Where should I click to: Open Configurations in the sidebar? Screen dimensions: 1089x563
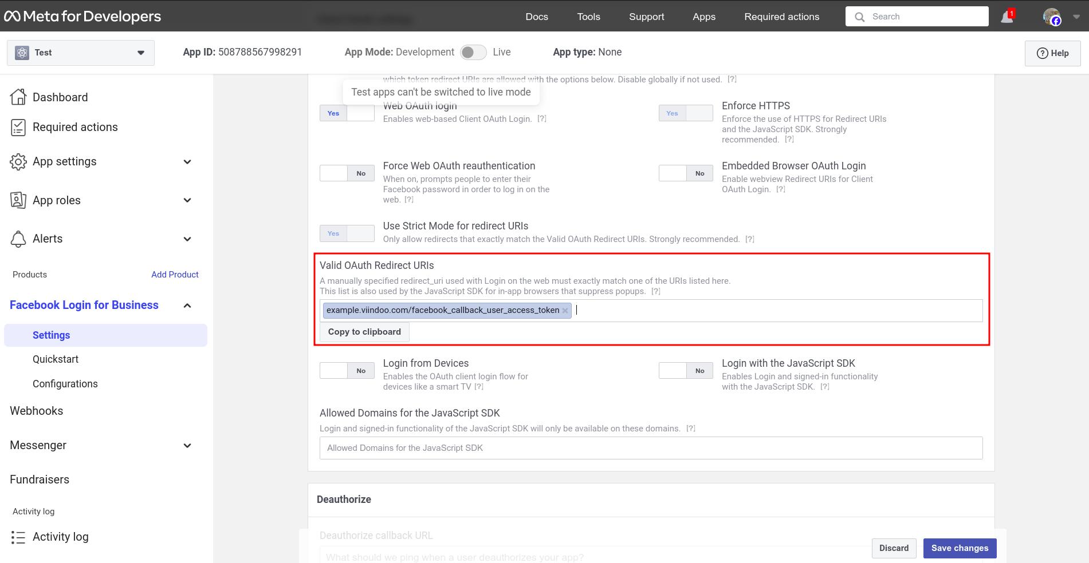coord(65,384)
